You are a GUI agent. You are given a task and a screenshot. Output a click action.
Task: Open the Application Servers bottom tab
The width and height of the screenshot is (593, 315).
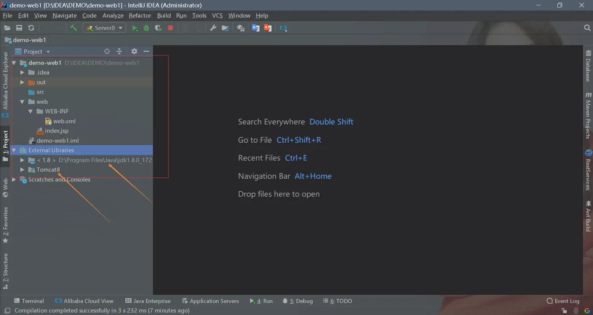tap(210, 301)
